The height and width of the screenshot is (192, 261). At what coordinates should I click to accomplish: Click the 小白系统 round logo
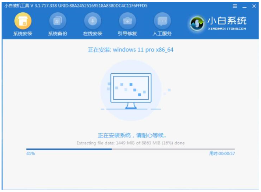tap(197, 24)
